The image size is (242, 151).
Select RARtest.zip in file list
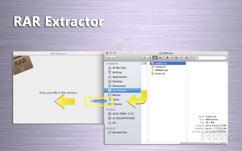(161, 70)
